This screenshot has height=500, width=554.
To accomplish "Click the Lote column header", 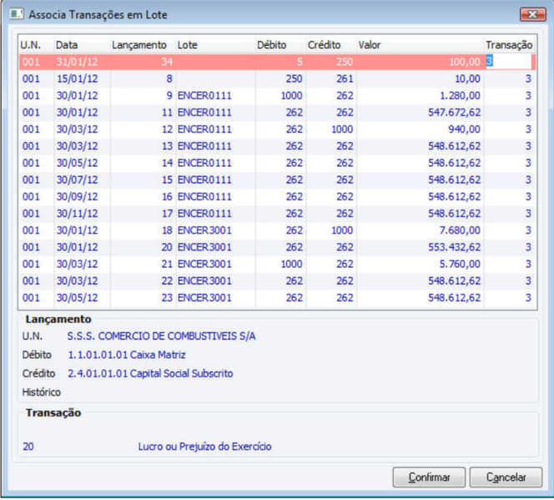I will pyautogui.click(x=215, y=45).
